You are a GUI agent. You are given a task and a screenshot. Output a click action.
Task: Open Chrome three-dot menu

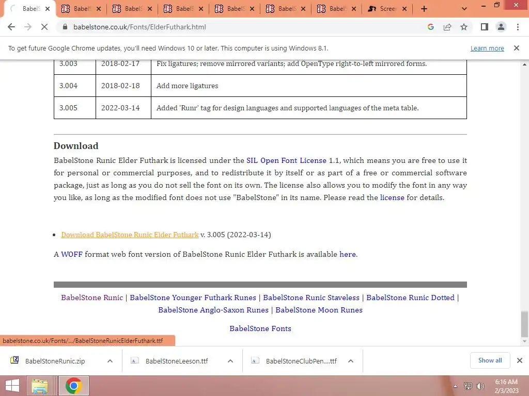click(x=518, y=27)
